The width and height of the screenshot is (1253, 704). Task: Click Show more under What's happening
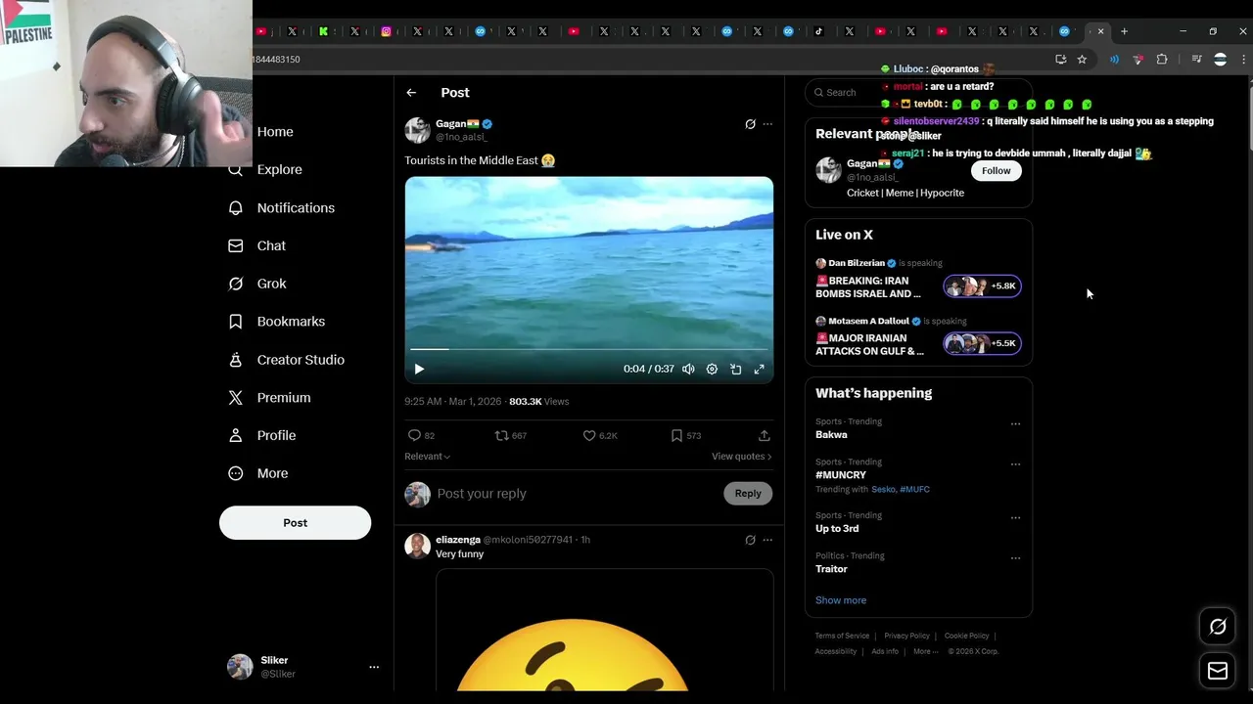click(x=841, y=600)
